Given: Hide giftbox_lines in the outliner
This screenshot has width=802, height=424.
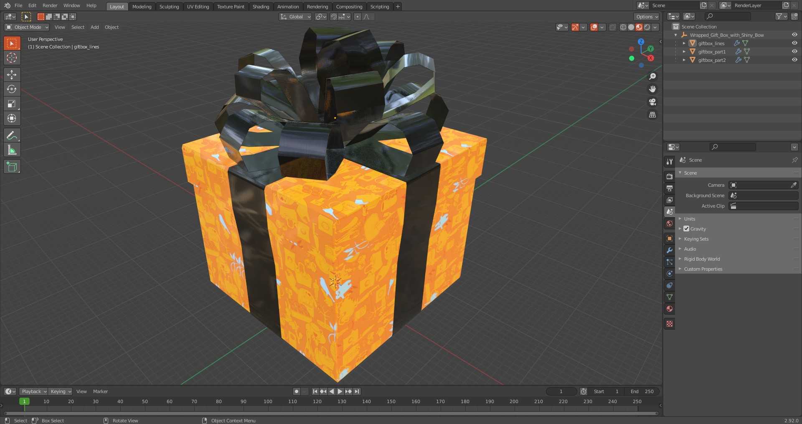Looking at the screenshot, I should click(794, 43).
